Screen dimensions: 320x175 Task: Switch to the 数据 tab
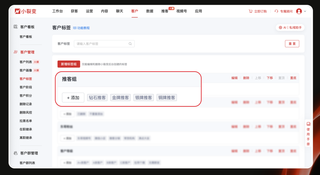point(150,11)
